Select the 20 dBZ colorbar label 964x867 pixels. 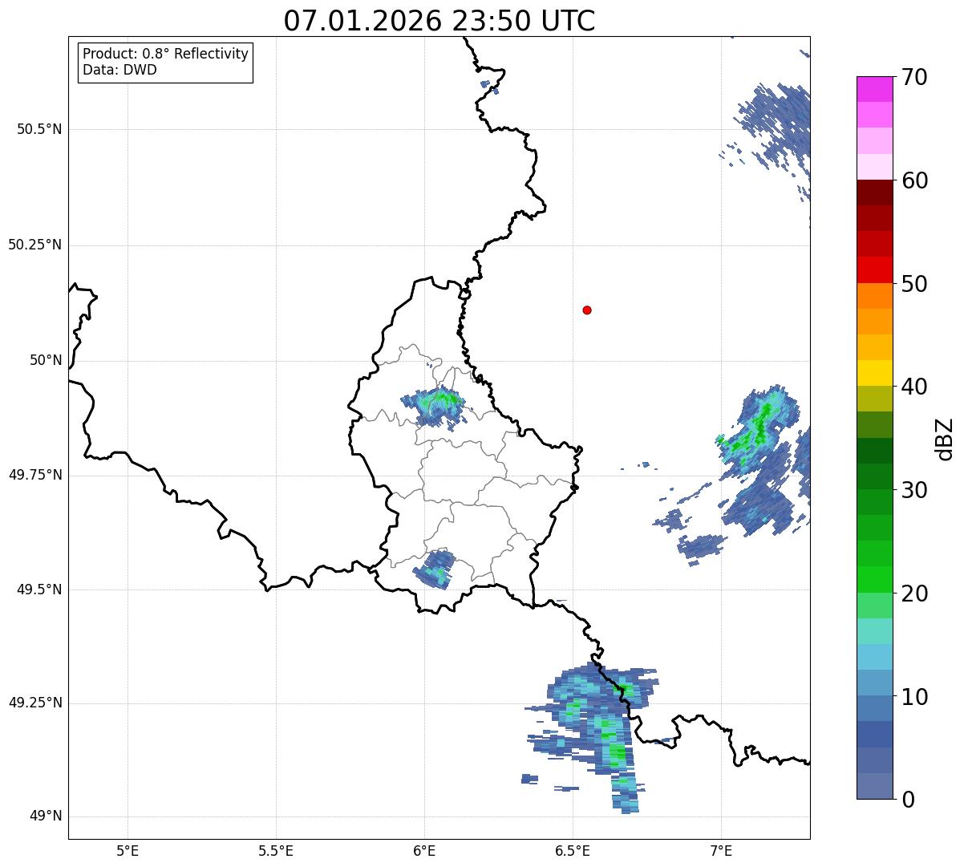(915, 594)
